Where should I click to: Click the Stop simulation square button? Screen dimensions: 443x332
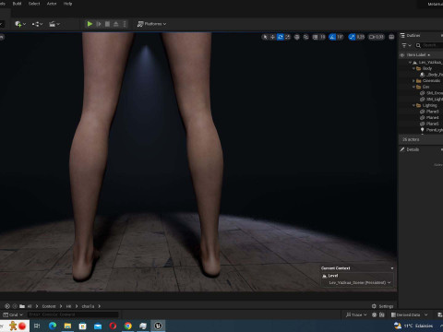[107, 24]
